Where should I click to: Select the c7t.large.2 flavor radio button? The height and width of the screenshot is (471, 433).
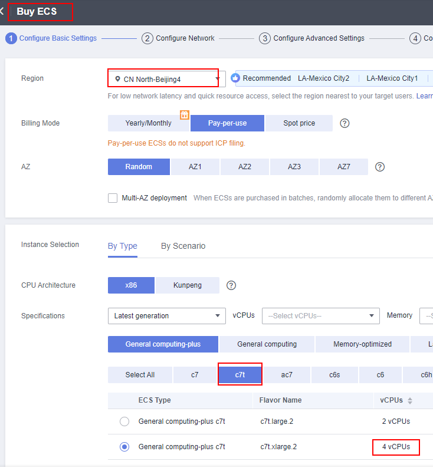pyautogui.click(x=124, y=421)
